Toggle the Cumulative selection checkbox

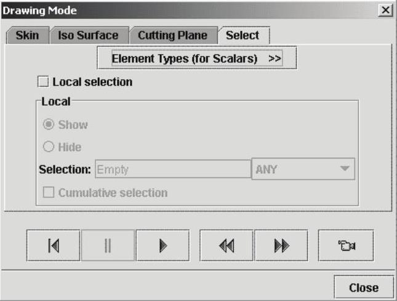49,193
